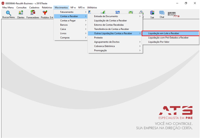Open the Relatórios menu
201x138 pixels.
[47, 8]
